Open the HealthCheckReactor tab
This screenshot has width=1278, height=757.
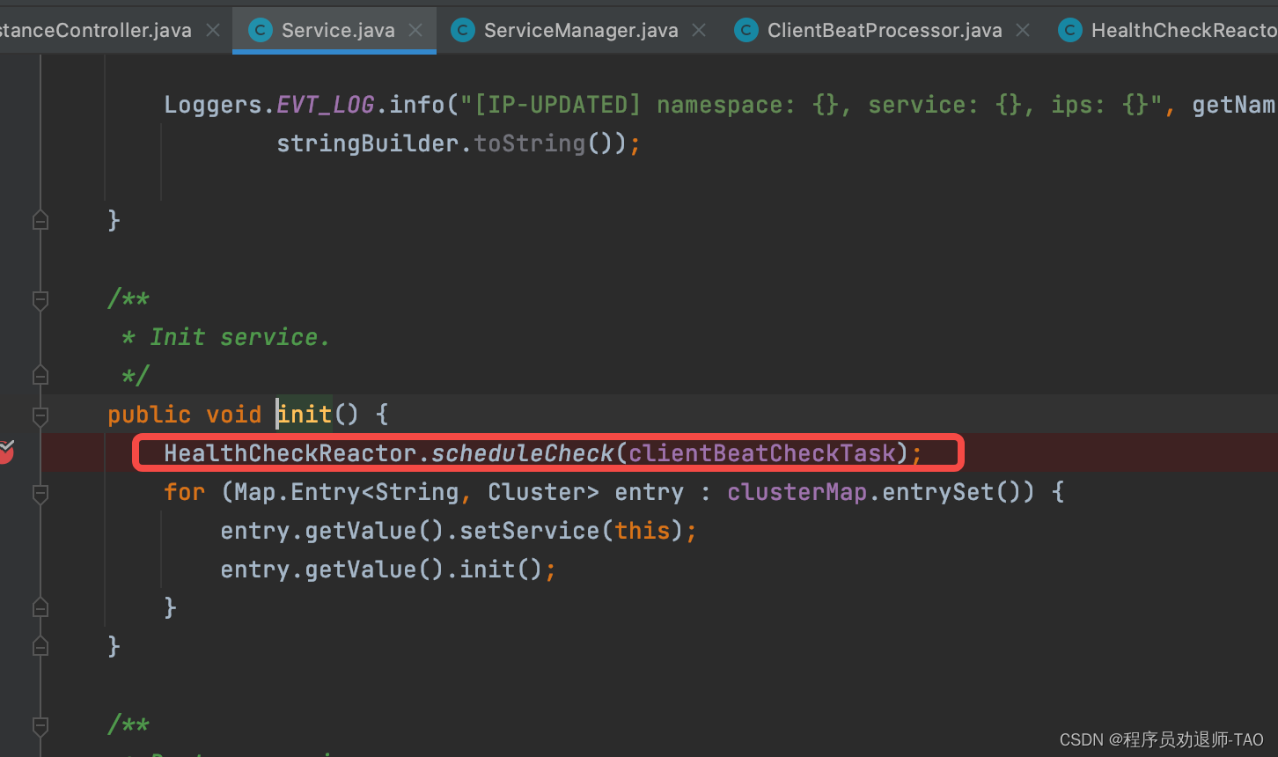[x=1167, y=30]
